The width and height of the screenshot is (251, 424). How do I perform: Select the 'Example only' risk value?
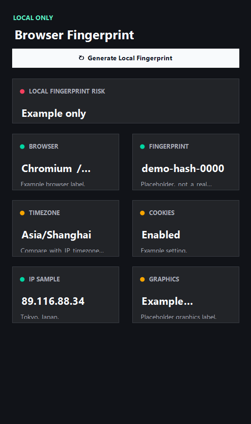[54, 114]
